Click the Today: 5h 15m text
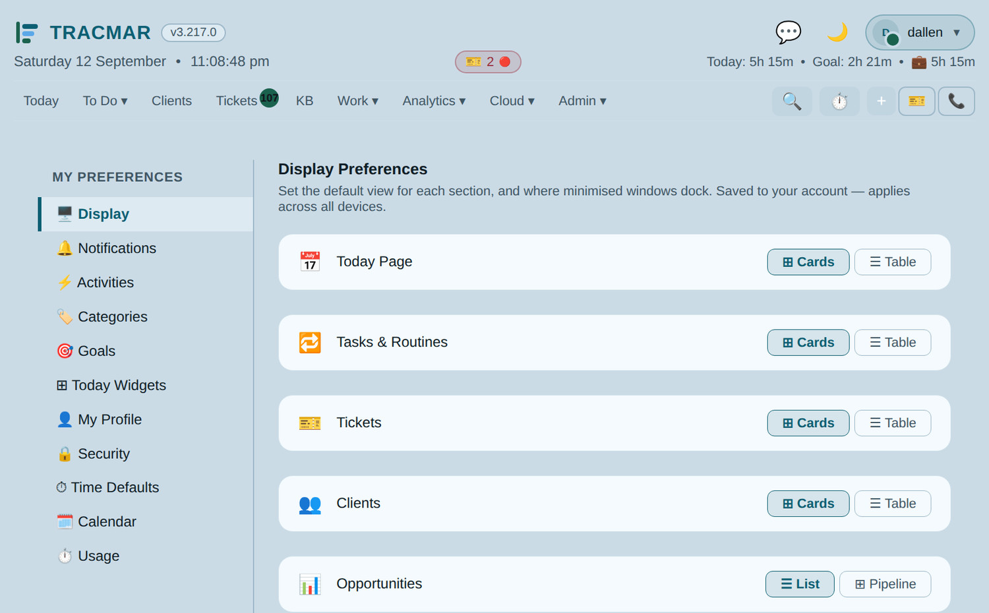Image resolution: width=989 pixels, height=613 pixels. [750, 62]
